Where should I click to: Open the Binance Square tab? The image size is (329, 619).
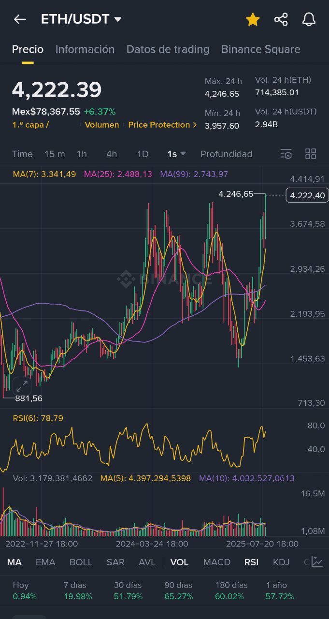click(x=260, y=49)
